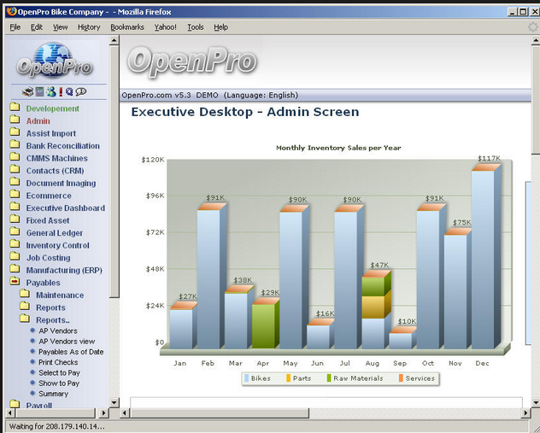This screenshot has height=433, width=540.
Task: Click sidebar scrollbar up arrow
Action: coord(114,41)
